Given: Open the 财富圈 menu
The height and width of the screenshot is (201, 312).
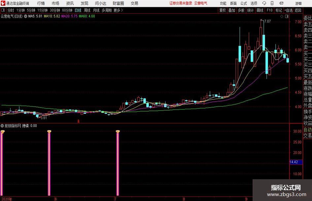Looking at the screenshot, I should [118, 3].
